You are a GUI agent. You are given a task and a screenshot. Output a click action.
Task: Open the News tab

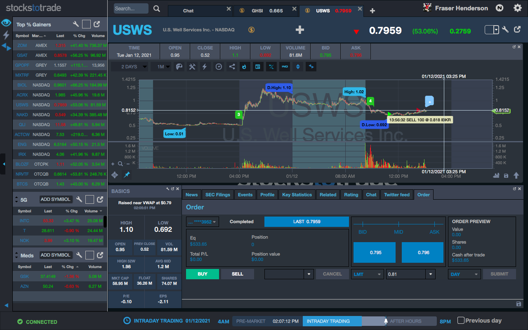191,195
